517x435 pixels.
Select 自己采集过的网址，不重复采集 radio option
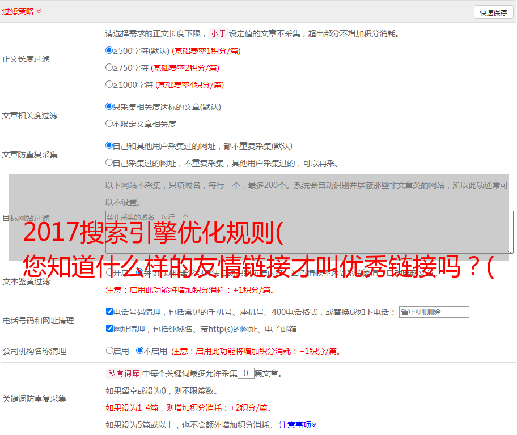[109, 162]
